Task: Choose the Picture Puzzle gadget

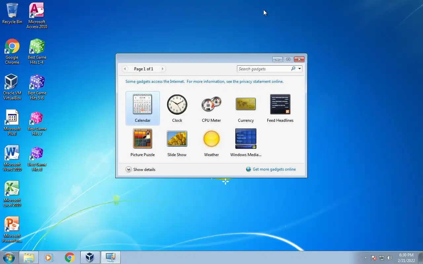Action: 142,143
